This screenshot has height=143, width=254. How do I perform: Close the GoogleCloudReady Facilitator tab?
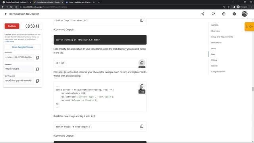(x=31, y=2)
